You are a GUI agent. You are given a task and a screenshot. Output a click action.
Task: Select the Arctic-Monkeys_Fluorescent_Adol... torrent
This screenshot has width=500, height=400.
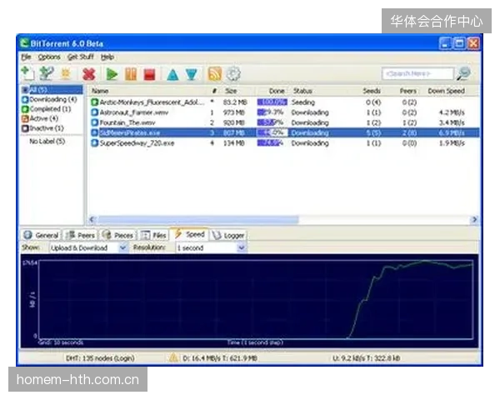(284, 102)
